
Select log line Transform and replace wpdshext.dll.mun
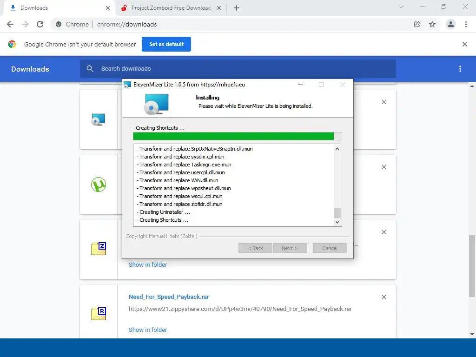tap(184, 188)
